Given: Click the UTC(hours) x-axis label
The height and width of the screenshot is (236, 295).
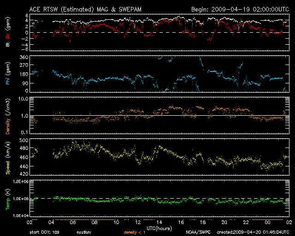Looking at the screenshot, I should [158, 228].
